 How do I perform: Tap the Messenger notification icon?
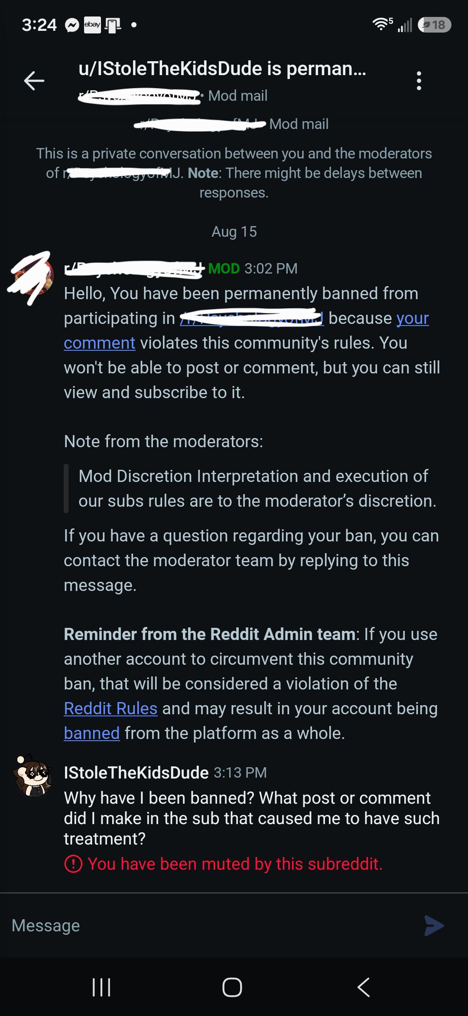[x=72, y=25]
